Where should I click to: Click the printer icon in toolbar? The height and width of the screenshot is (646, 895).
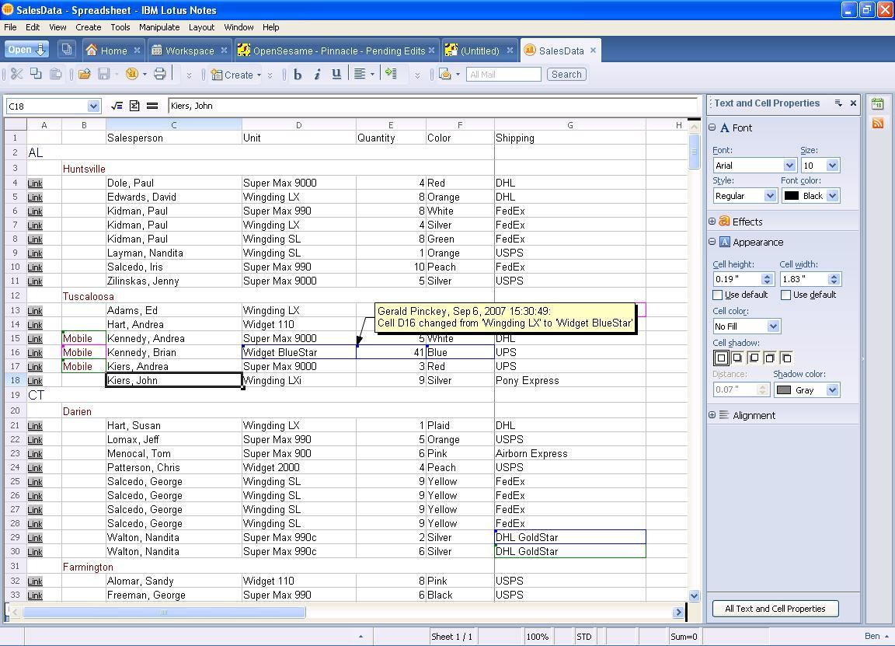coord(159,75)
